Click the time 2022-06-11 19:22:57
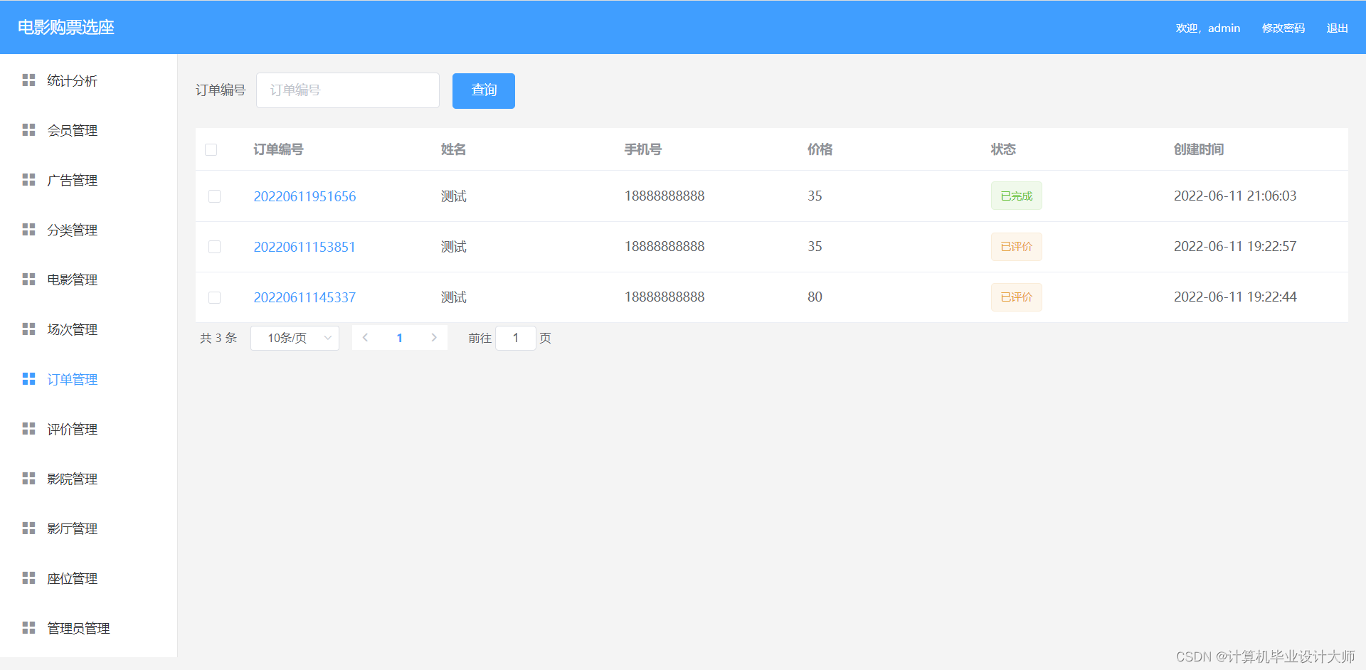This screenshot has width=1366, height=670. point(1235,247)
